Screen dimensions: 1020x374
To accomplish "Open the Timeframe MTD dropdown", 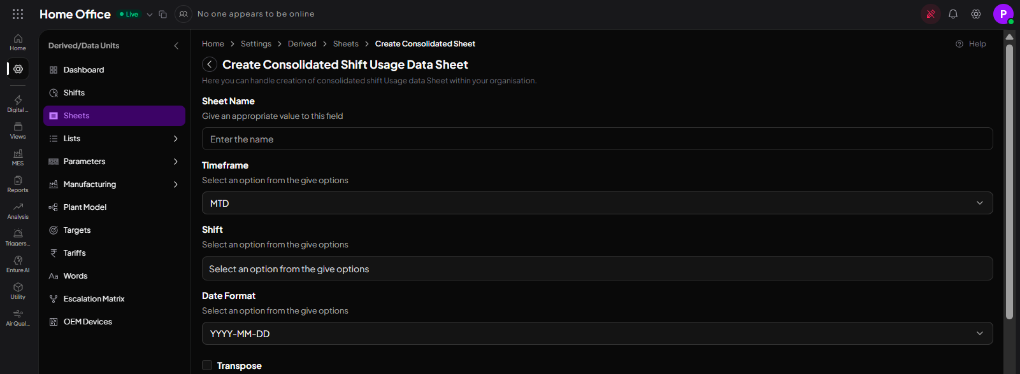I will pyautogui.click(x=597, y=203).
